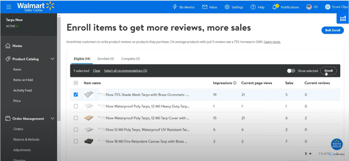Viewport: 349px width, 161px height.
Task: Click the UV Resistant Tarp thumbnail
Action: pyautogui.click(x=89, y=129)
